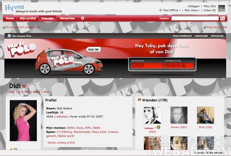Click the Fotos link under Didi

(x=37, y=92)
